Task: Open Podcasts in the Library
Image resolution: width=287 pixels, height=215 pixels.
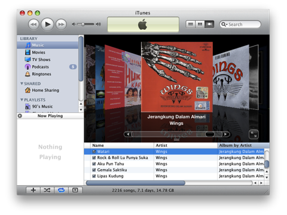Action: (48, 67)
